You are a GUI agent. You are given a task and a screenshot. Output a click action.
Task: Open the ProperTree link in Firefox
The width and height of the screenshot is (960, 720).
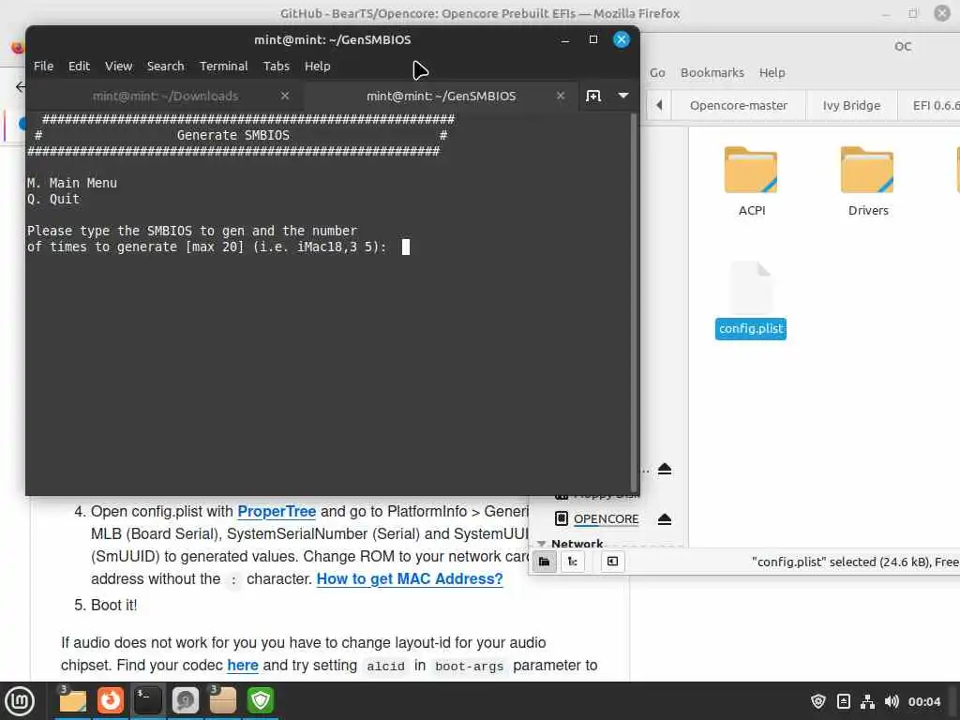coord(277,511)
